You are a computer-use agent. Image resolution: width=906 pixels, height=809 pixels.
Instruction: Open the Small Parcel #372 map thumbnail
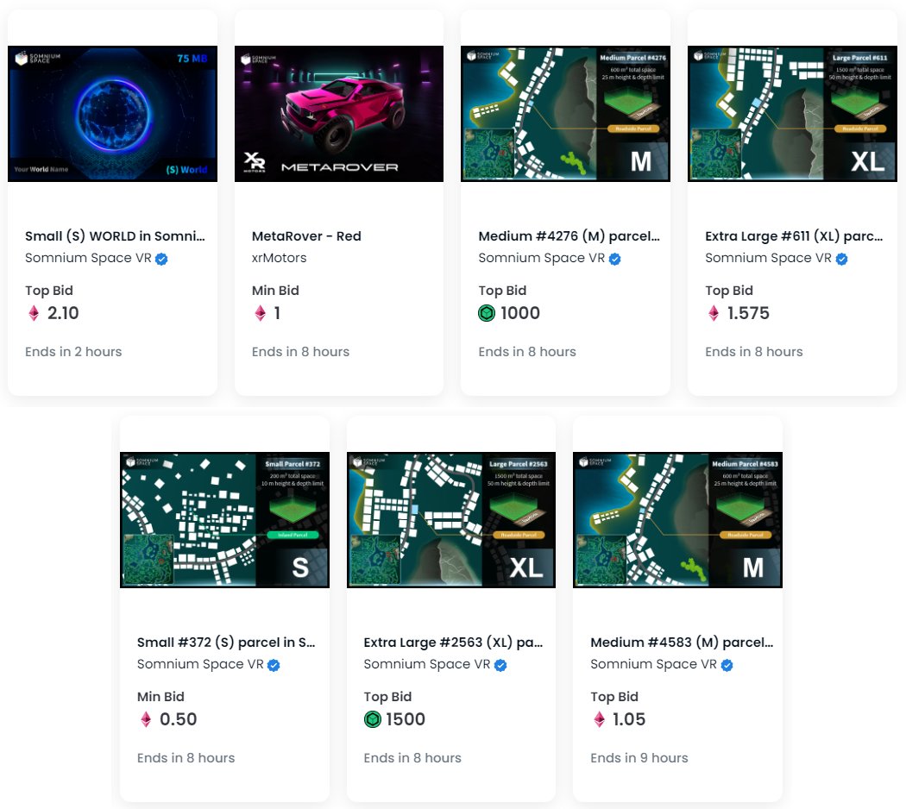tap(224, 520)
